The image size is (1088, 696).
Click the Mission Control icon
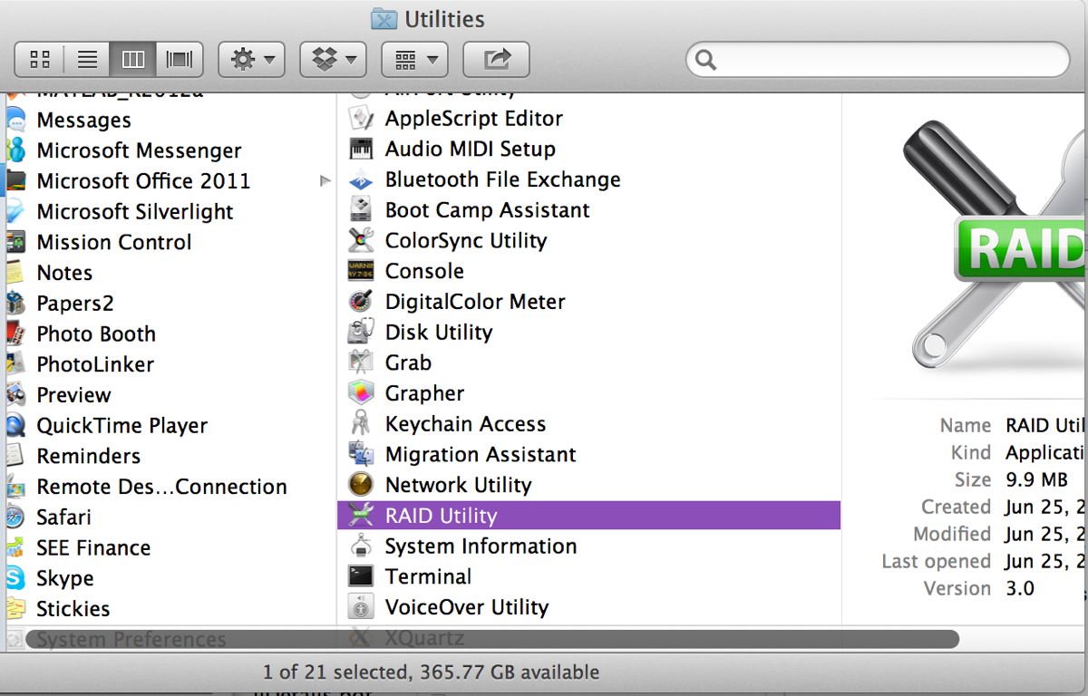15,242
